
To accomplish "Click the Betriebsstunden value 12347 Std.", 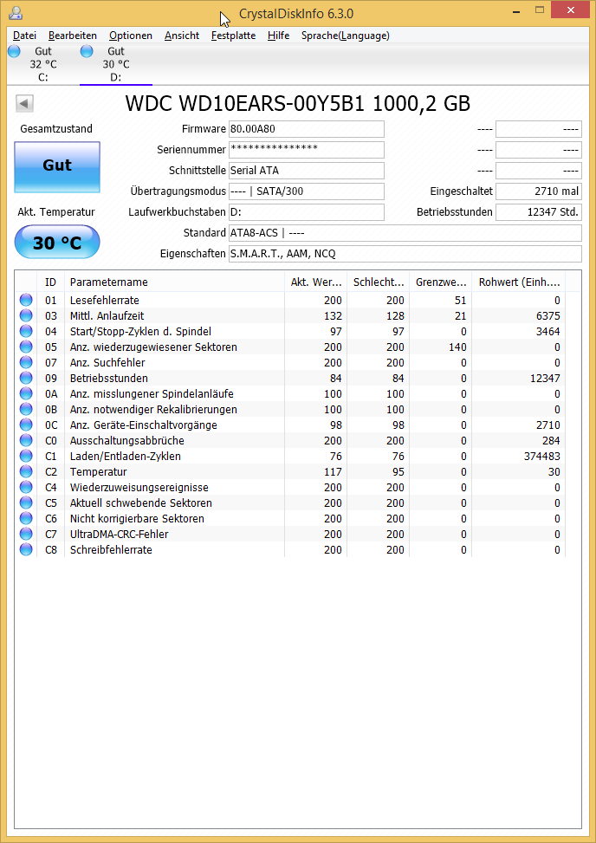I will [539, 211].
